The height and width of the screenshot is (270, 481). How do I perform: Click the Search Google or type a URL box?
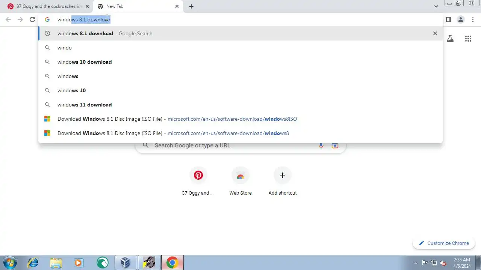pyautogui.click(x=240, y=145)
